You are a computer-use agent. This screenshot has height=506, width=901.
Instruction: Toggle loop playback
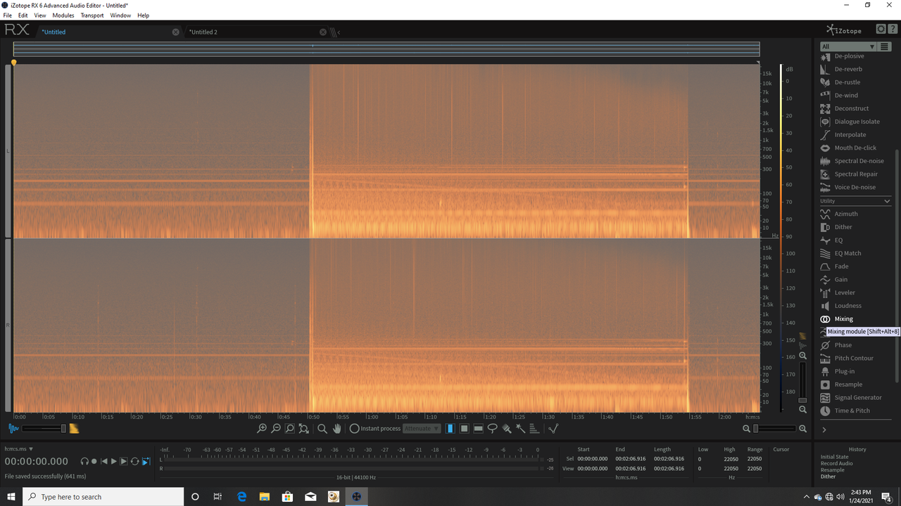[134, 461]
